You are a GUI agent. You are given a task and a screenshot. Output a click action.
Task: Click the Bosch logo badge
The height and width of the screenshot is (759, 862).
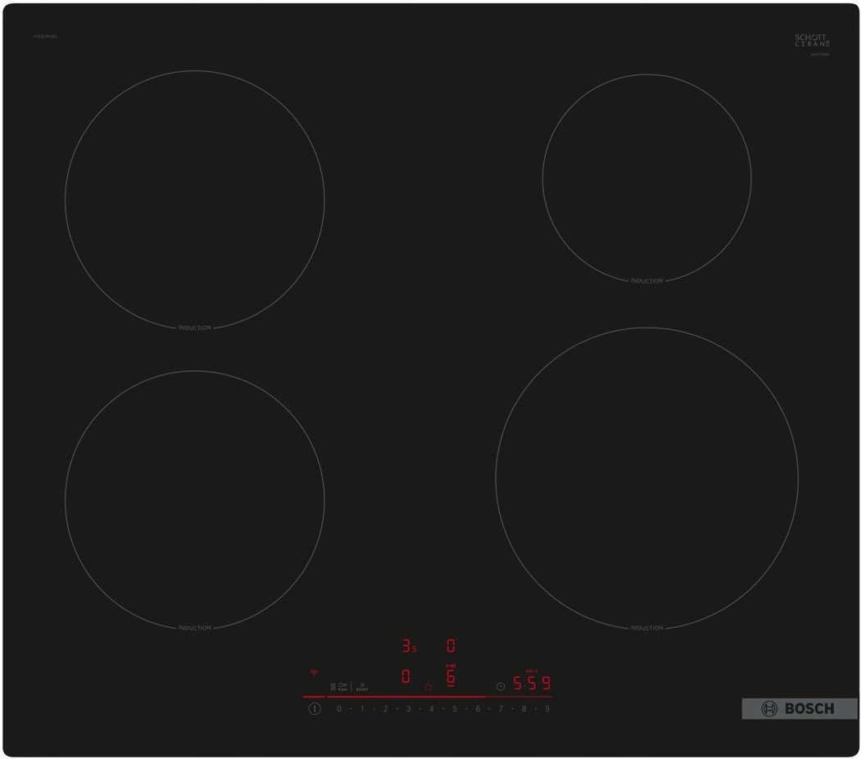point(799,708)
